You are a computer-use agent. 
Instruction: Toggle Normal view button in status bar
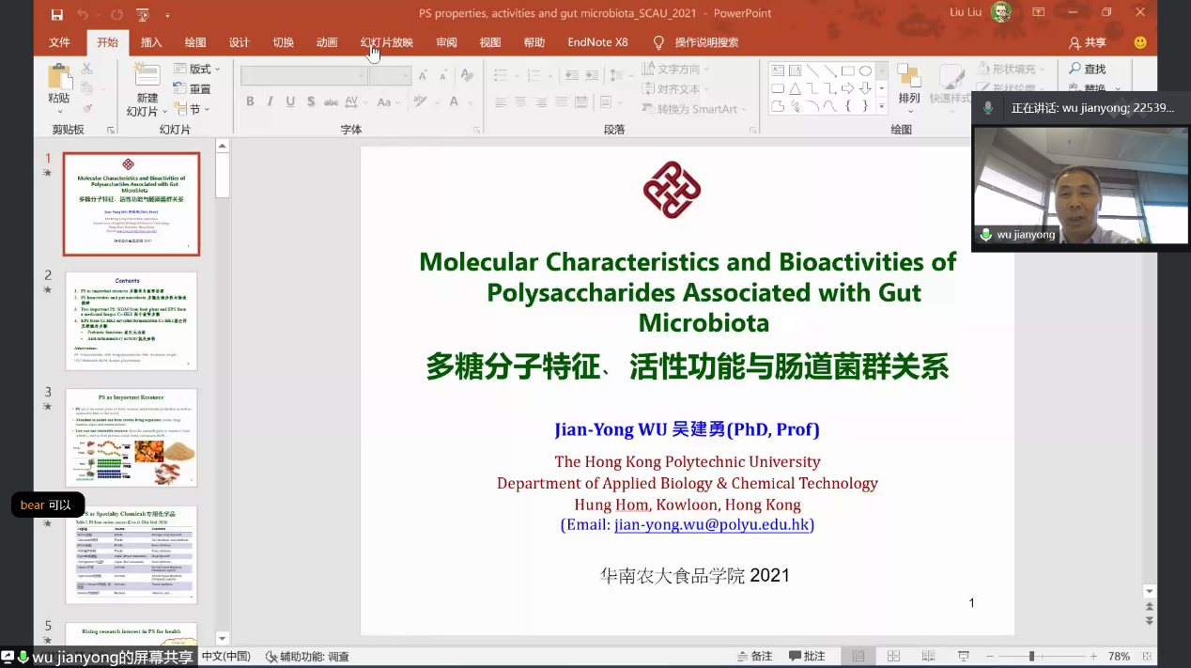pos(858,656)
